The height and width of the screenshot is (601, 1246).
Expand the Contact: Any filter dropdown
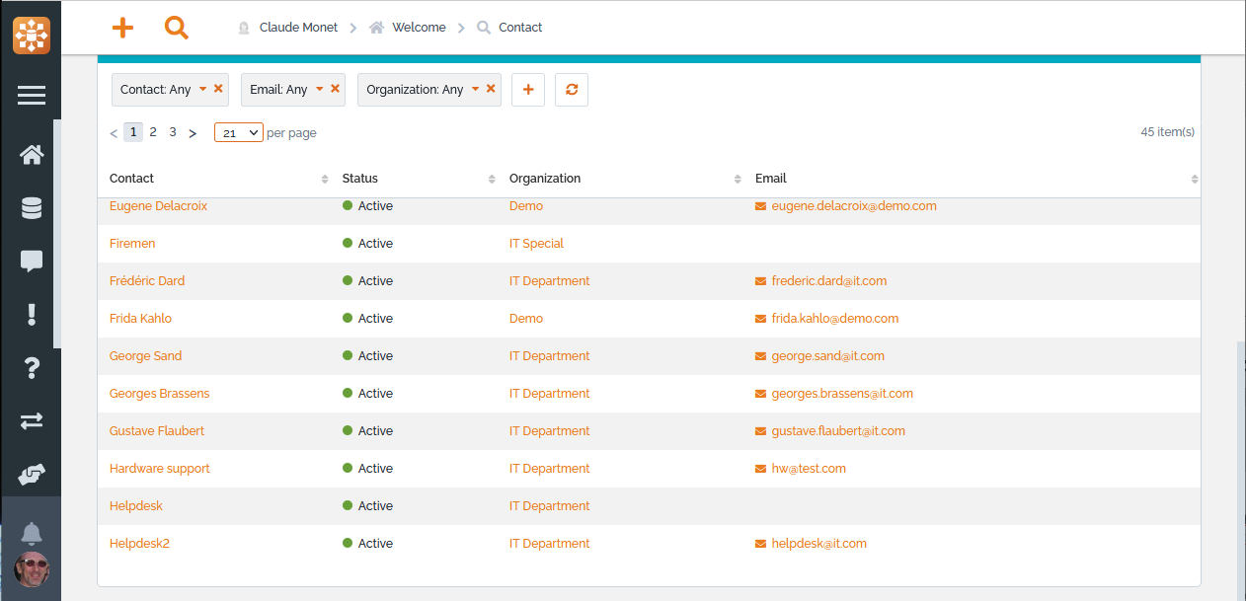click(202, 89)
